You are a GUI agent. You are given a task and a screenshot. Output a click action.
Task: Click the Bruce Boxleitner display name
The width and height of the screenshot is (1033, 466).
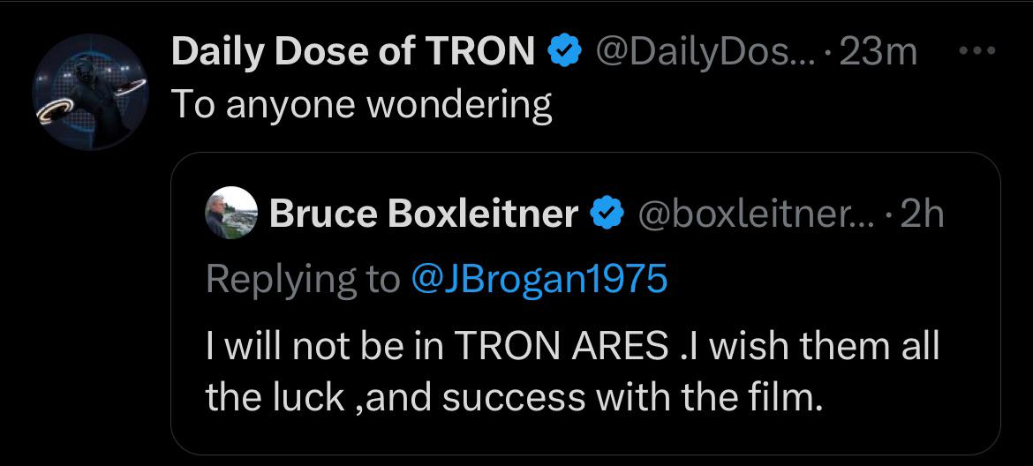pyautogui.click(x=424, y=213)
